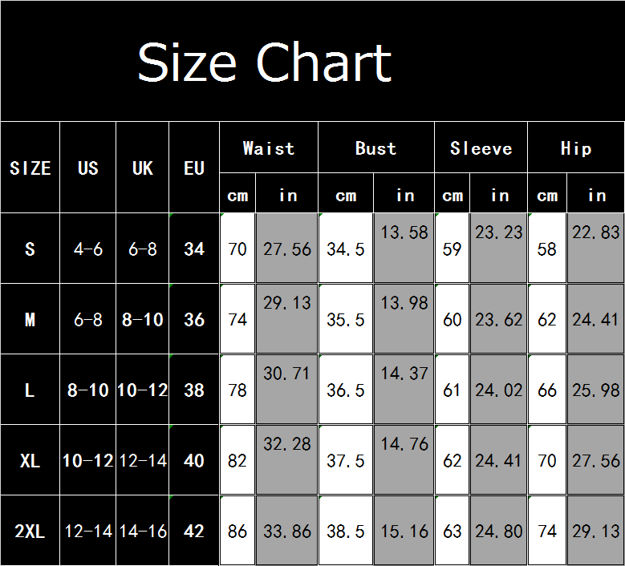Click the 25.98 hip inches cell
Screen dimensions: 625x566
click(x=596, y=390)
